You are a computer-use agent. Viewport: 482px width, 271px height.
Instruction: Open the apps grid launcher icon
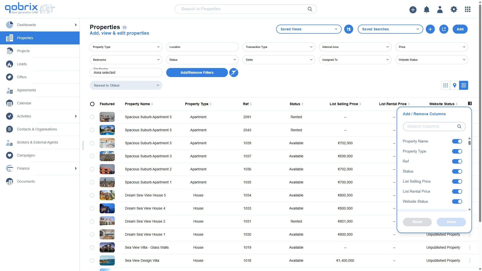(467, 10)
